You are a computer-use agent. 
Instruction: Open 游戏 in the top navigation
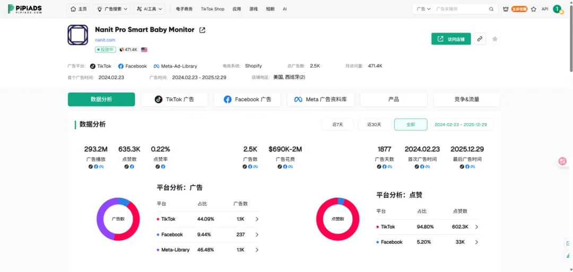pyautogui.click(x=254, y=9)
